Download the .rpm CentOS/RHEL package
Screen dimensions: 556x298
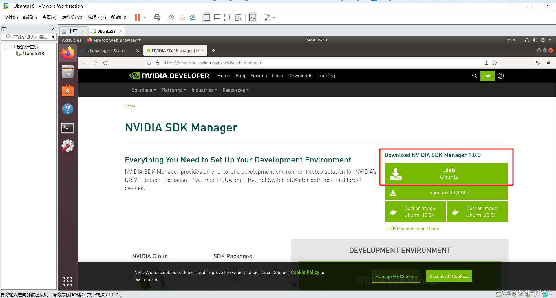[446, 193]
